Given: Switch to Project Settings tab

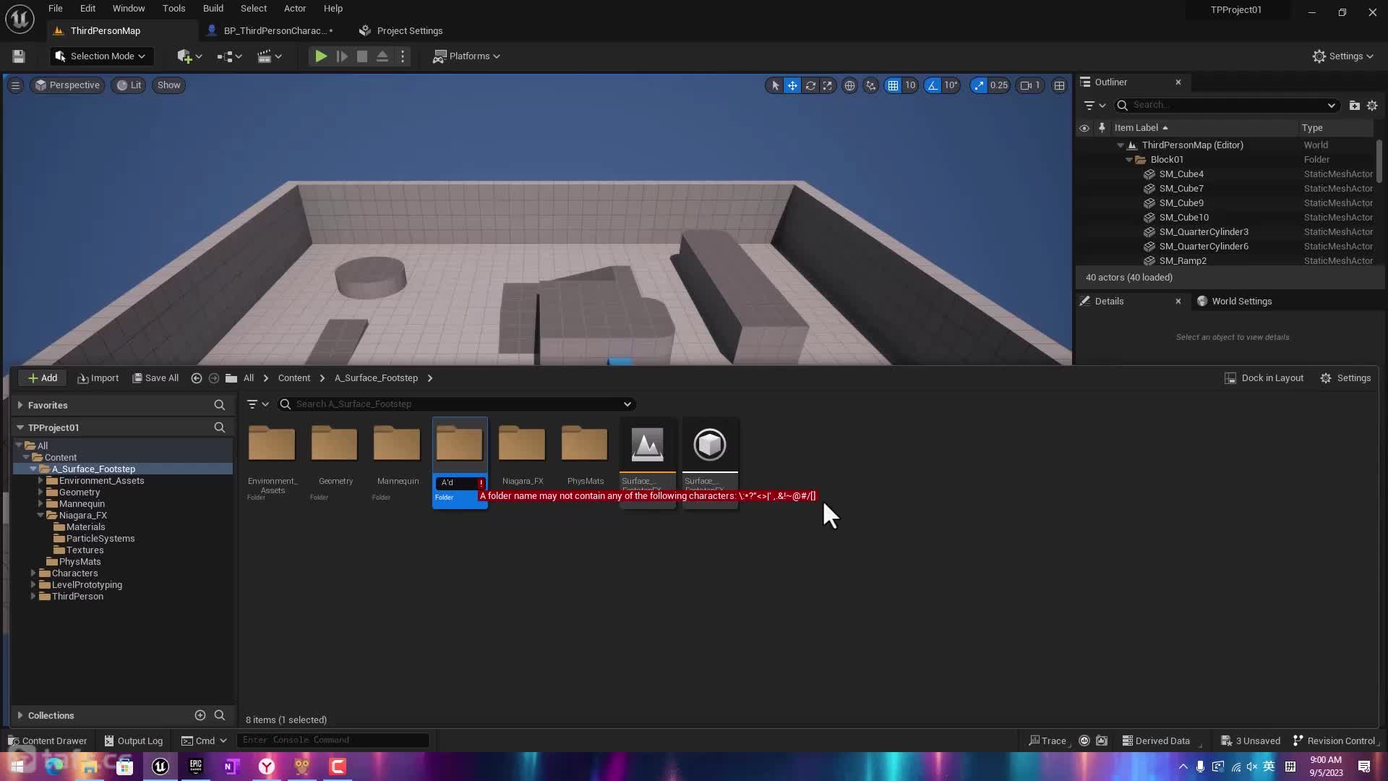Looking at the screenshot, I should pyautogui.click(x=401, y=31).
